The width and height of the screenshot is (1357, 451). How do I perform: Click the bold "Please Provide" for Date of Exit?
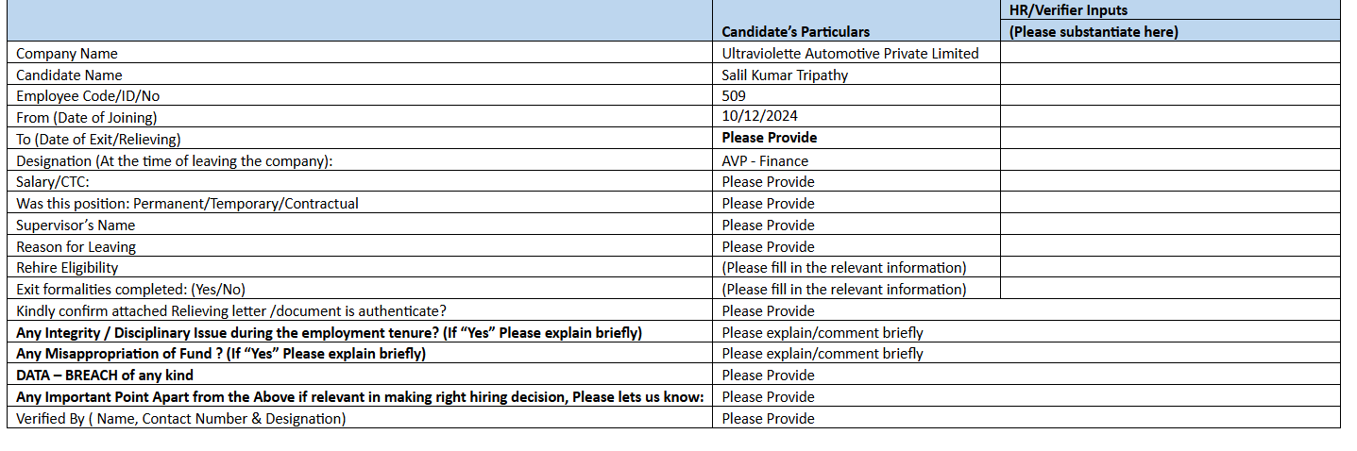[x=770, y=138]
